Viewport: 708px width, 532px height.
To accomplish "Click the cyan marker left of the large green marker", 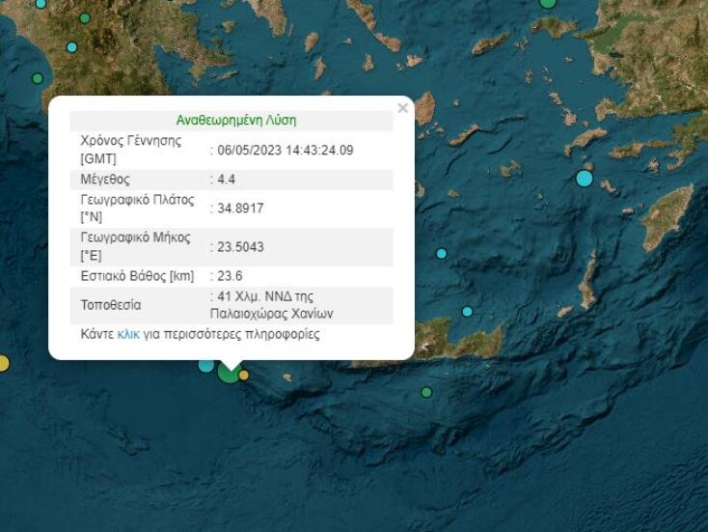I will [x=206, y=364].
